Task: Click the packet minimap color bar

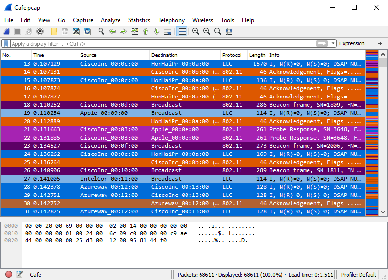Action: (372, 133)
